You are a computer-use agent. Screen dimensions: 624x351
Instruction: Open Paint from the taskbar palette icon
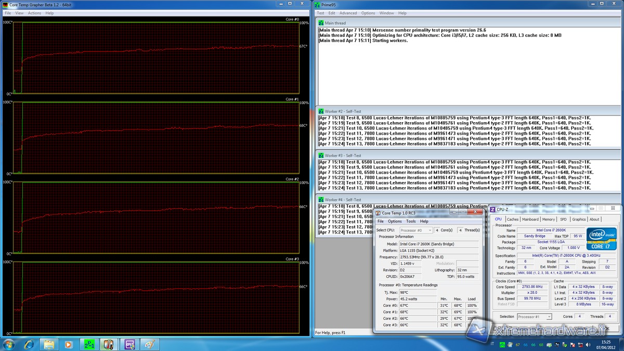click(x=149, y=344)
